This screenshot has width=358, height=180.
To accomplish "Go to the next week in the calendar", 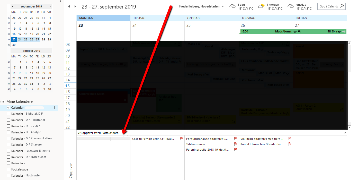I will click(x=75, y=6).
